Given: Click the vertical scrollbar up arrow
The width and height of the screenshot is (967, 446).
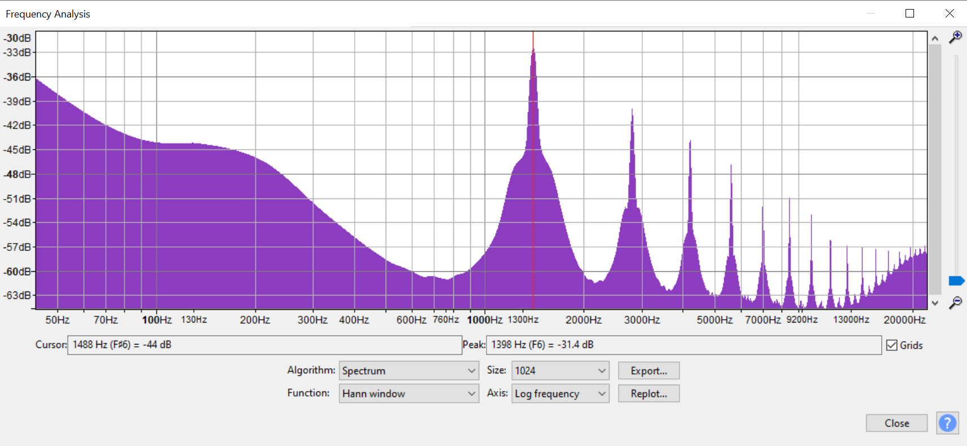Looking at the screenshot, I should point(935,38).
